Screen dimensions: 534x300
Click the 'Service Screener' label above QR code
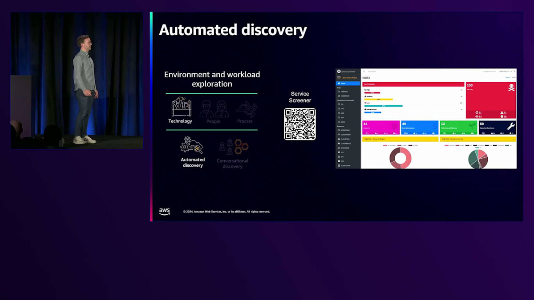click(x=300, y=97)
